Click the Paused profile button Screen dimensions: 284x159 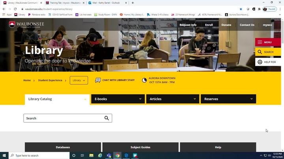tap(270, 9)
